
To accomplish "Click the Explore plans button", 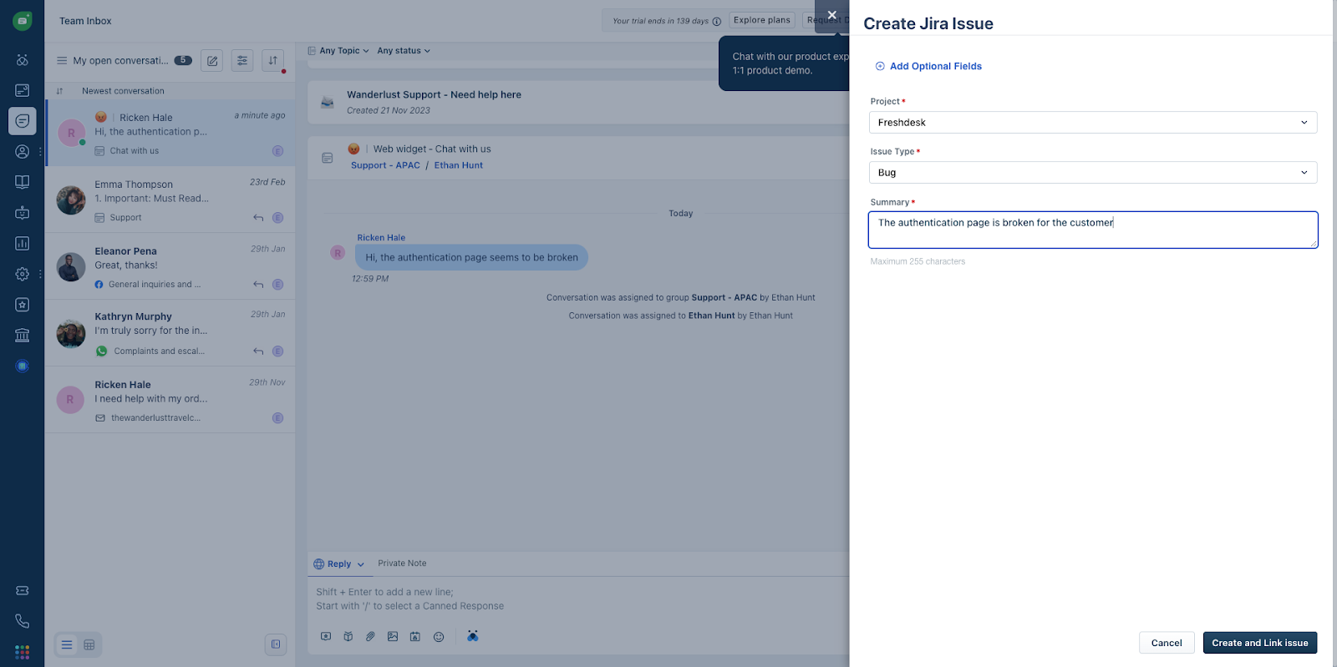I will pyautogui.click(x=762, y=20).
